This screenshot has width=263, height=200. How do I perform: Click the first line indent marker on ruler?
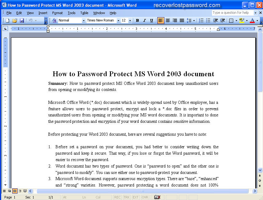(48, 27)
